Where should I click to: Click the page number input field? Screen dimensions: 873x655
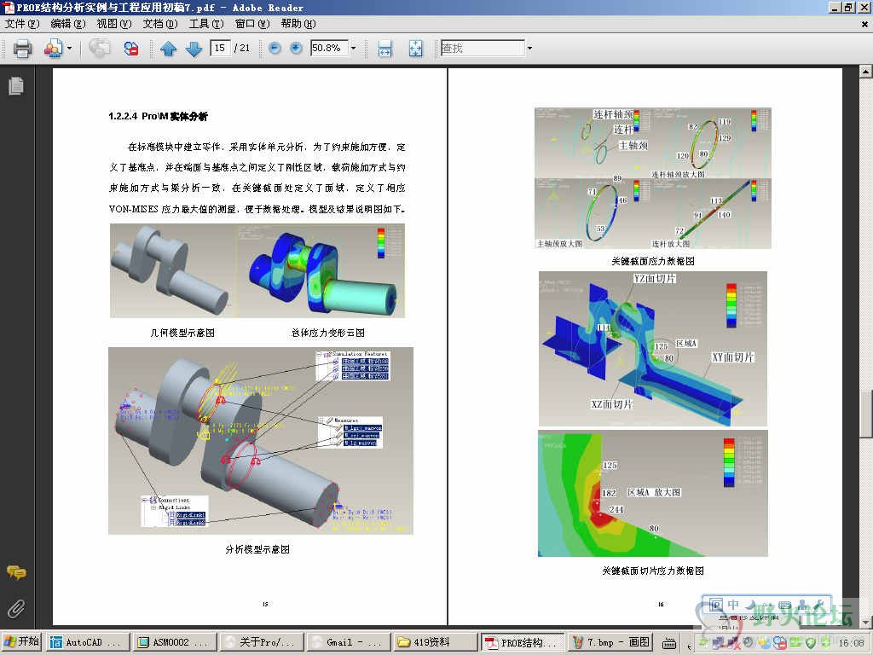click(x=220, y=49)
